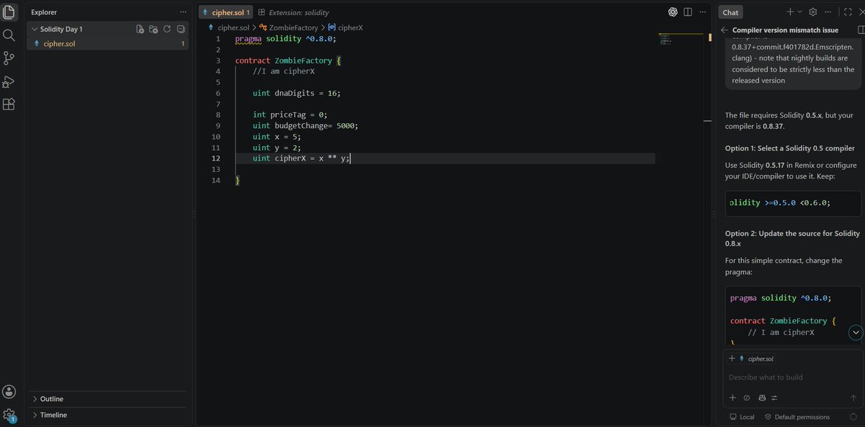Screen dimensions: 865x427
Task: Switch to cipher.sol editor tab
Action: [x=226, y=12]
